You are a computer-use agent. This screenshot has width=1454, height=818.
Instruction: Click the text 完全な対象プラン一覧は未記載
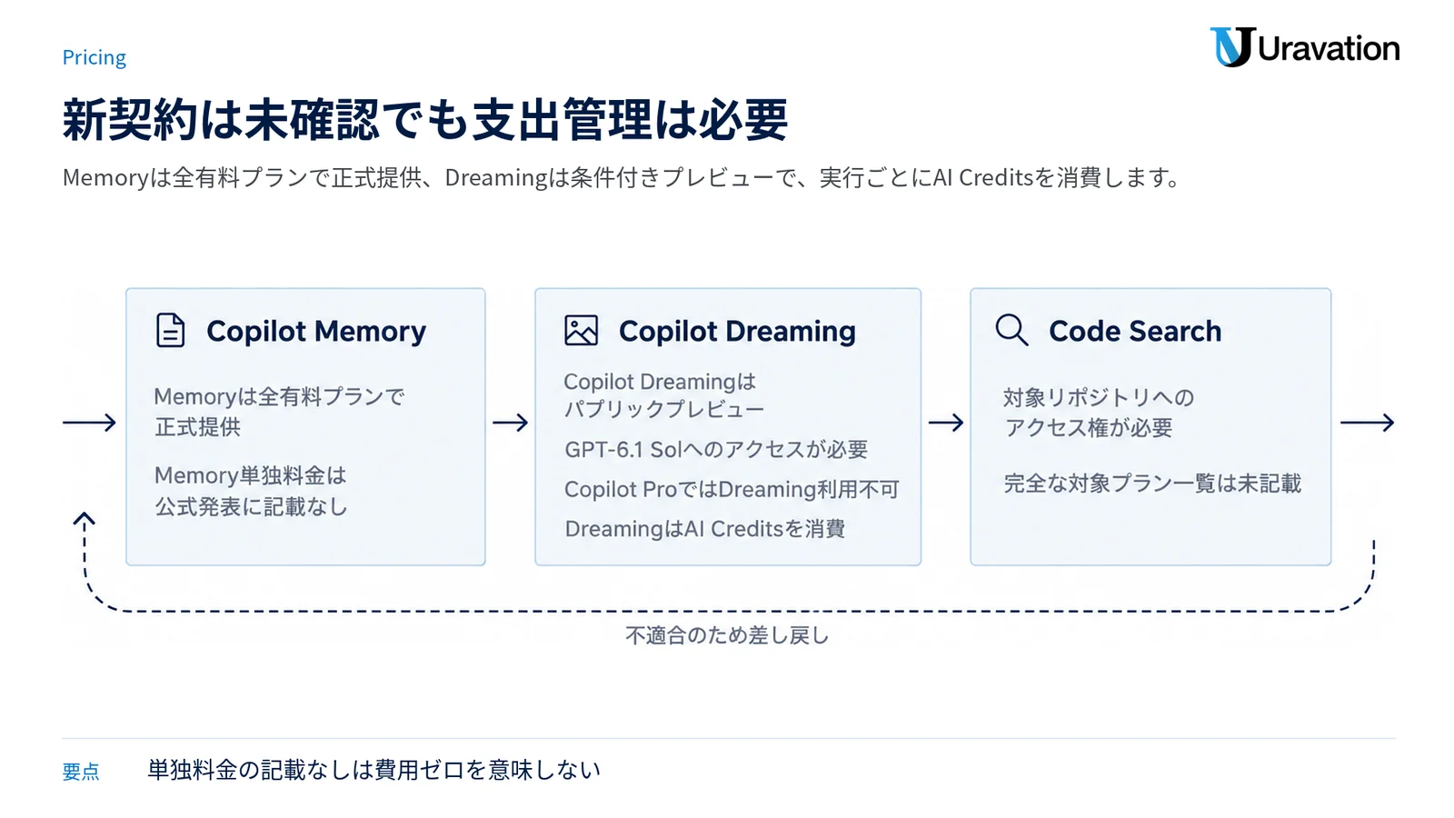pyautogui.click(x=1152, y=484)
